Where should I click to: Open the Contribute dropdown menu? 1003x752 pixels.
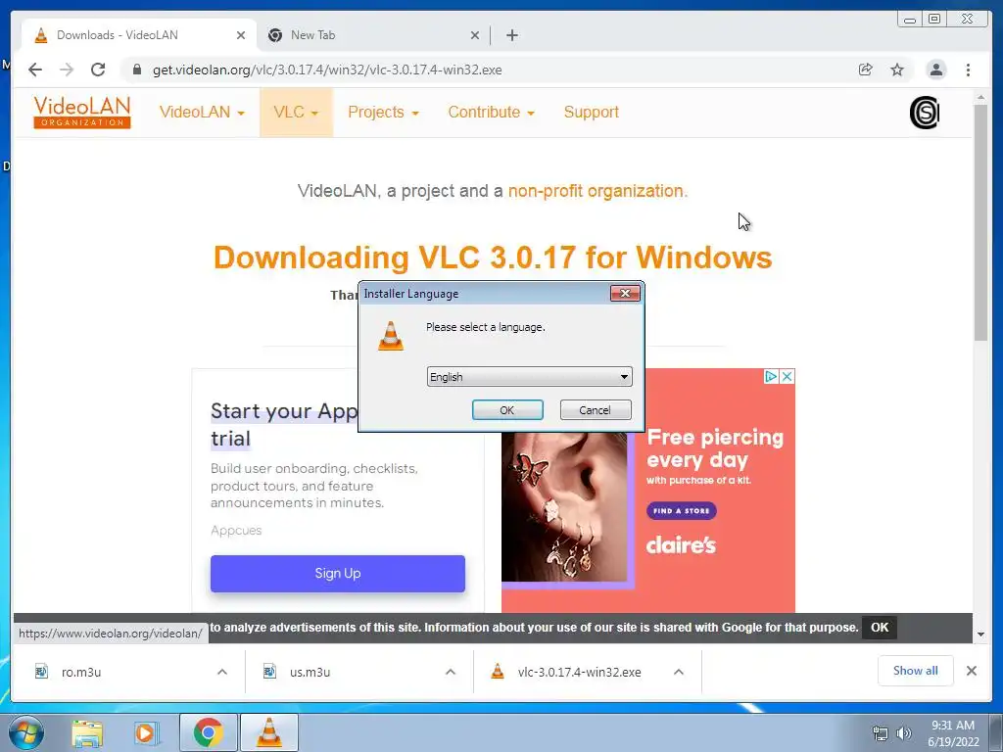tap(492, 112)
